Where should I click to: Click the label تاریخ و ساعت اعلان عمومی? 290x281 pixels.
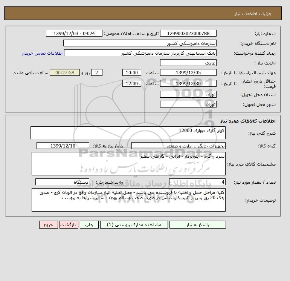(x=131, y=34)
